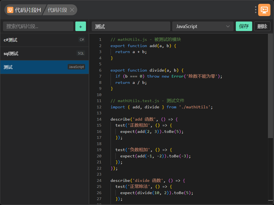The image size is (274, 205).
Task: Click the dropdown chevron arrow next to JavaScript
Action: pos(228,26)
